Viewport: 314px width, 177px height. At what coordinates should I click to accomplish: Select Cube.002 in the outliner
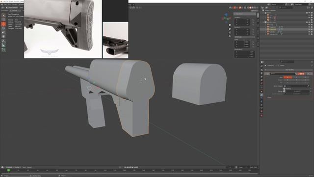[273, 29]
